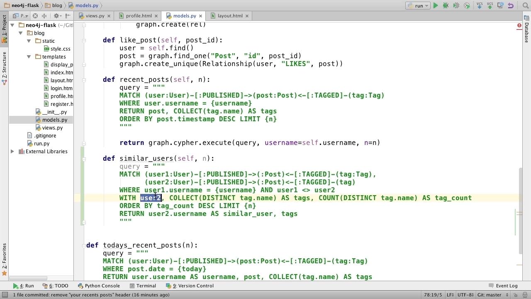Hide the Project tool window
The width and height of the screenshot is (531, 299).
(x=67, y=16)
